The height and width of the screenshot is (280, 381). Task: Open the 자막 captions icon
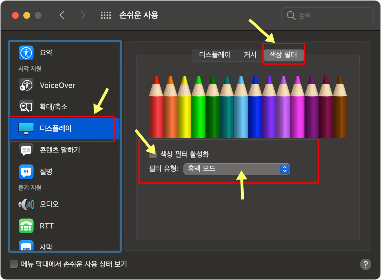(26, 246)
